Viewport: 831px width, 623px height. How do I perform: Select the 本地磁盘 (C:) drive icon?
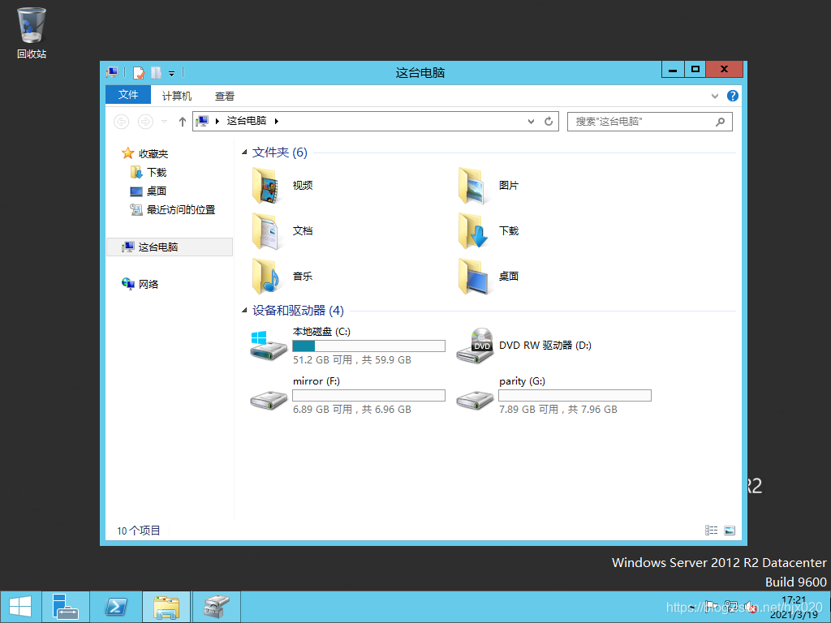point(268,346)
